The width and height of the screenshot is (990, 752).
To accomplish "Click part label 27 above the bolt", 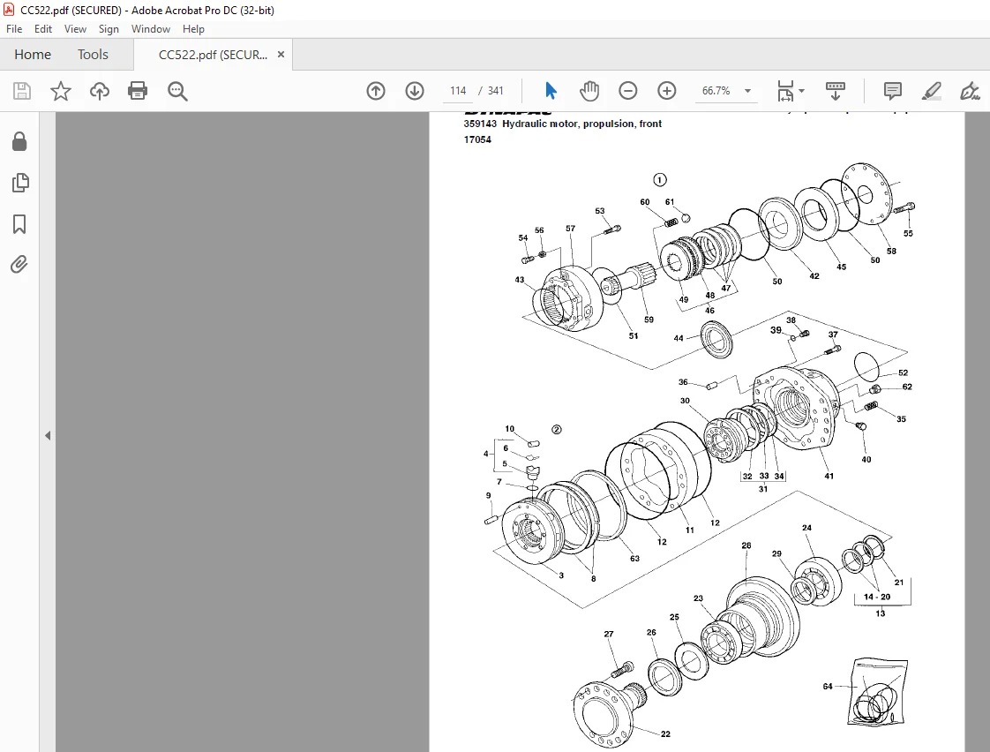I will [609, 634].
